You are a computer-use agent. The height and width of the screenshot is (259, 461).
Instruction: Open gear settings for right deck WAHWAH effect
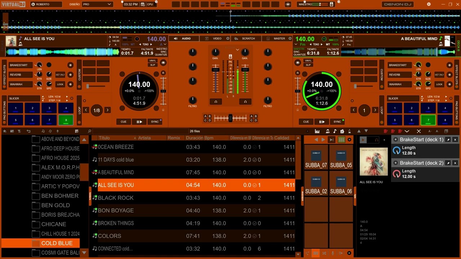449,84
